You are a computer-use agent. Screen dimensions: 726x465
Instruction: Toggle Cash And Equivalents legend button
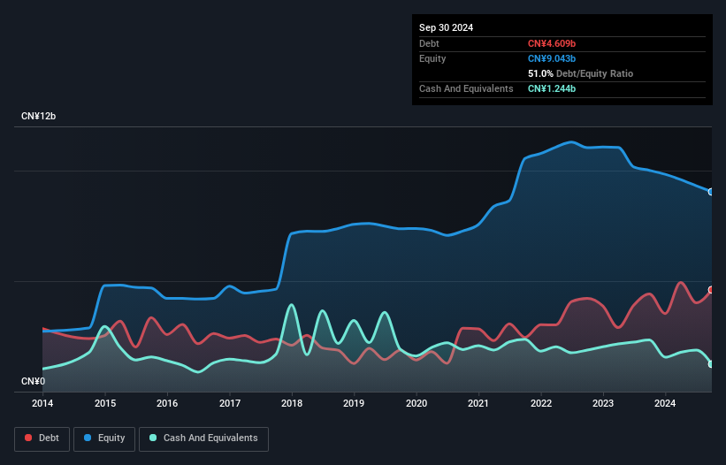point(203,438)
